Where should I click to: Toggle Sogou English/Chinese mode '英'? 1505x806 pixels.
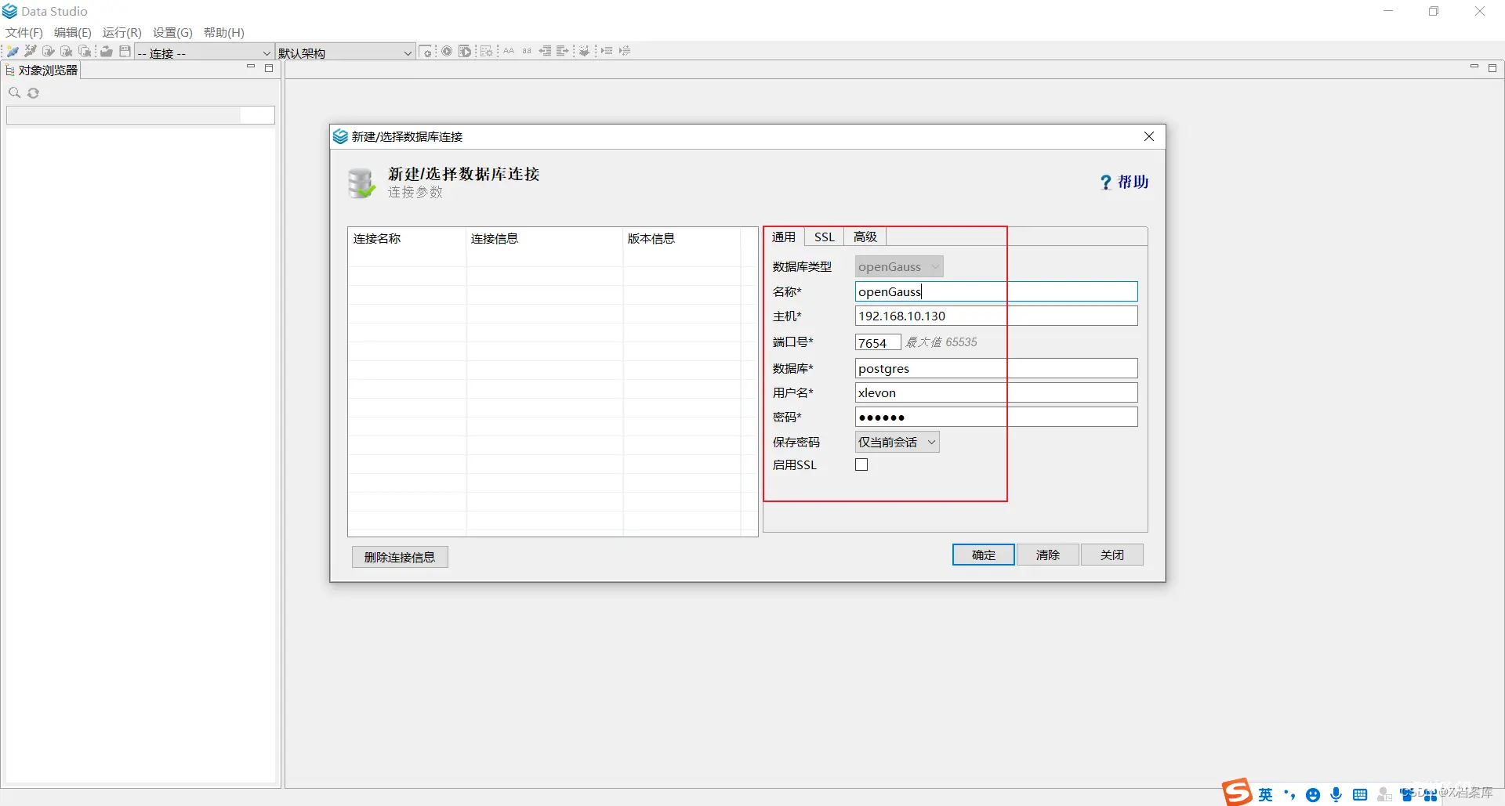coord(1266,795)
